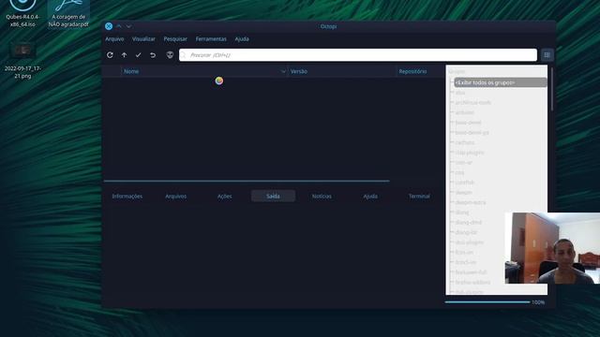600x337 pixels.
Task: Open the Qubes-R4.0.4 ISO desktop icon
Action: tap(22, 13)
